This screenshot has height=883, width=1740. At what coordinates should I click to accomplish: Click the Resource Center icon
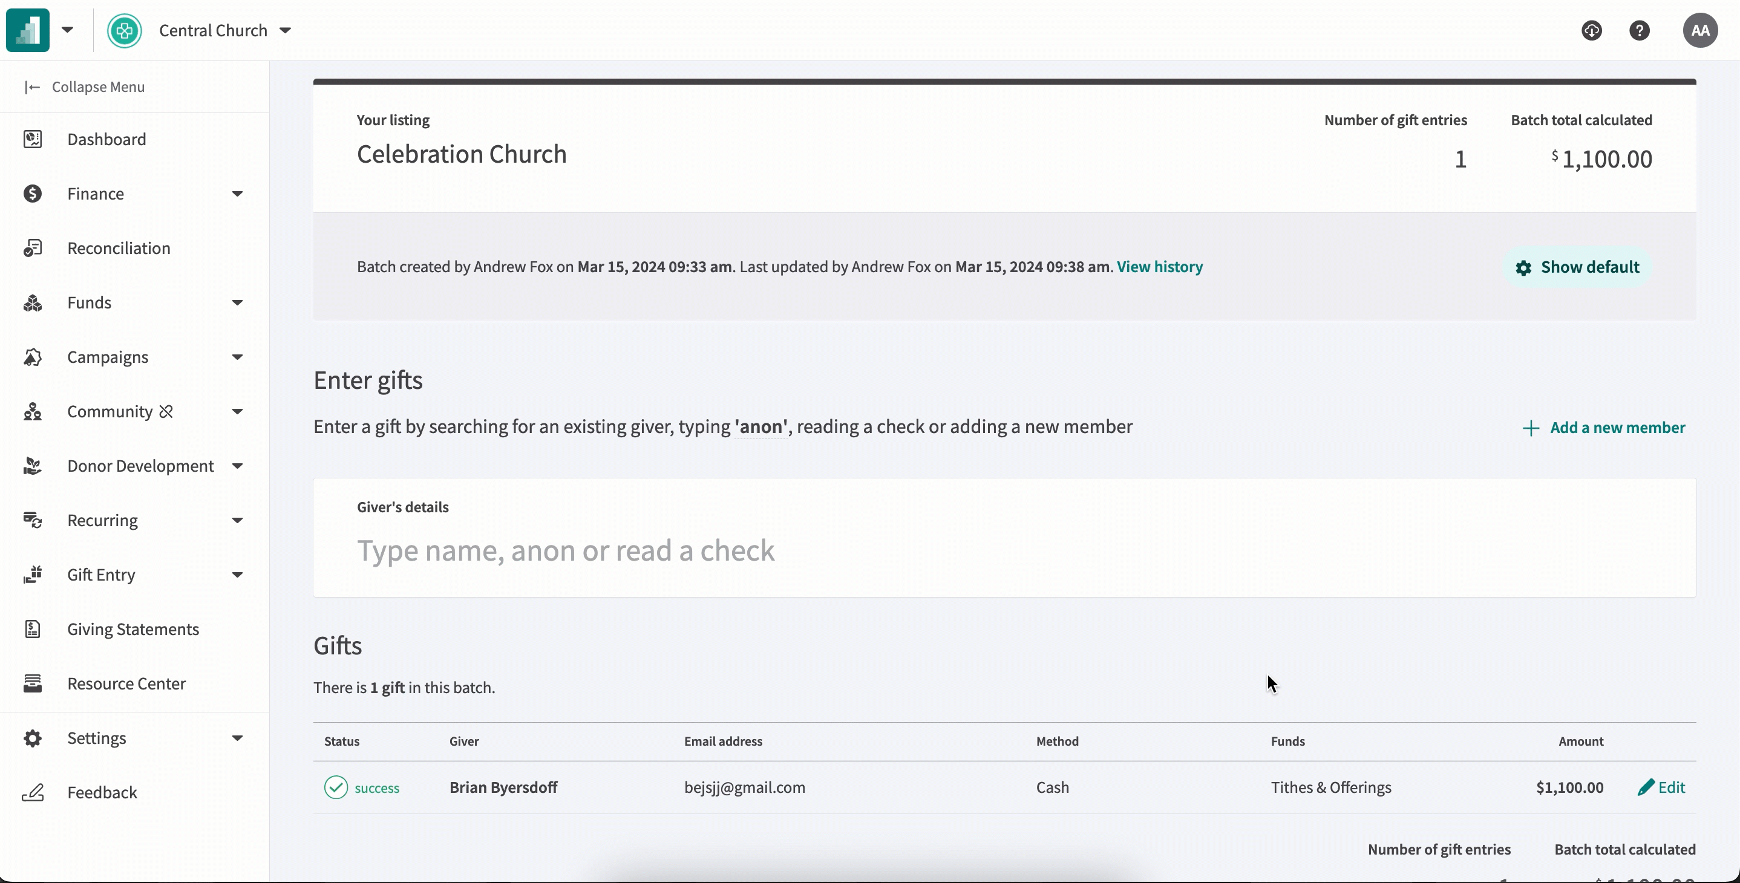[x=33, y=684]
